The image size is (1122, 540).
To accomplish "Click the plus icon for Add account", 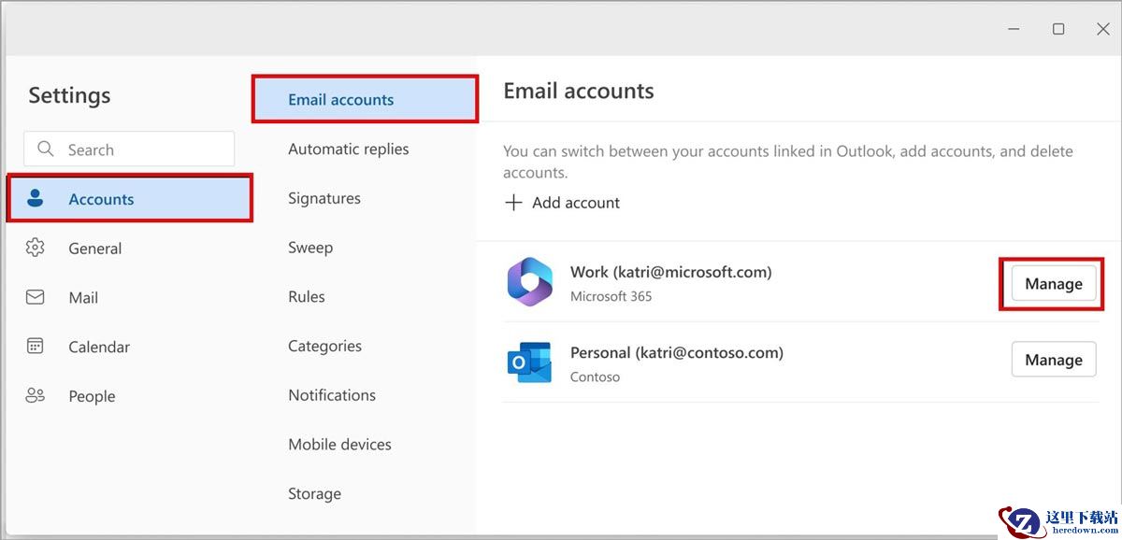I will tap(513, 203).
